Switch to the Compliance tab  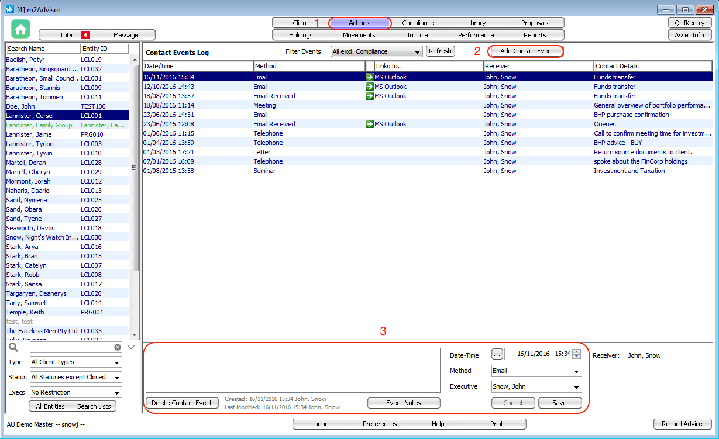point(418,23)
